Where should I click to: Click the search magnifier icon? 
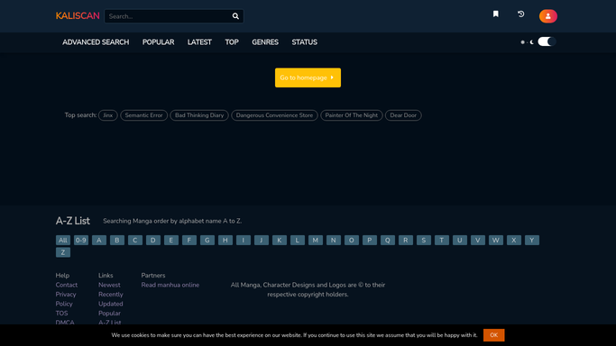235,16
